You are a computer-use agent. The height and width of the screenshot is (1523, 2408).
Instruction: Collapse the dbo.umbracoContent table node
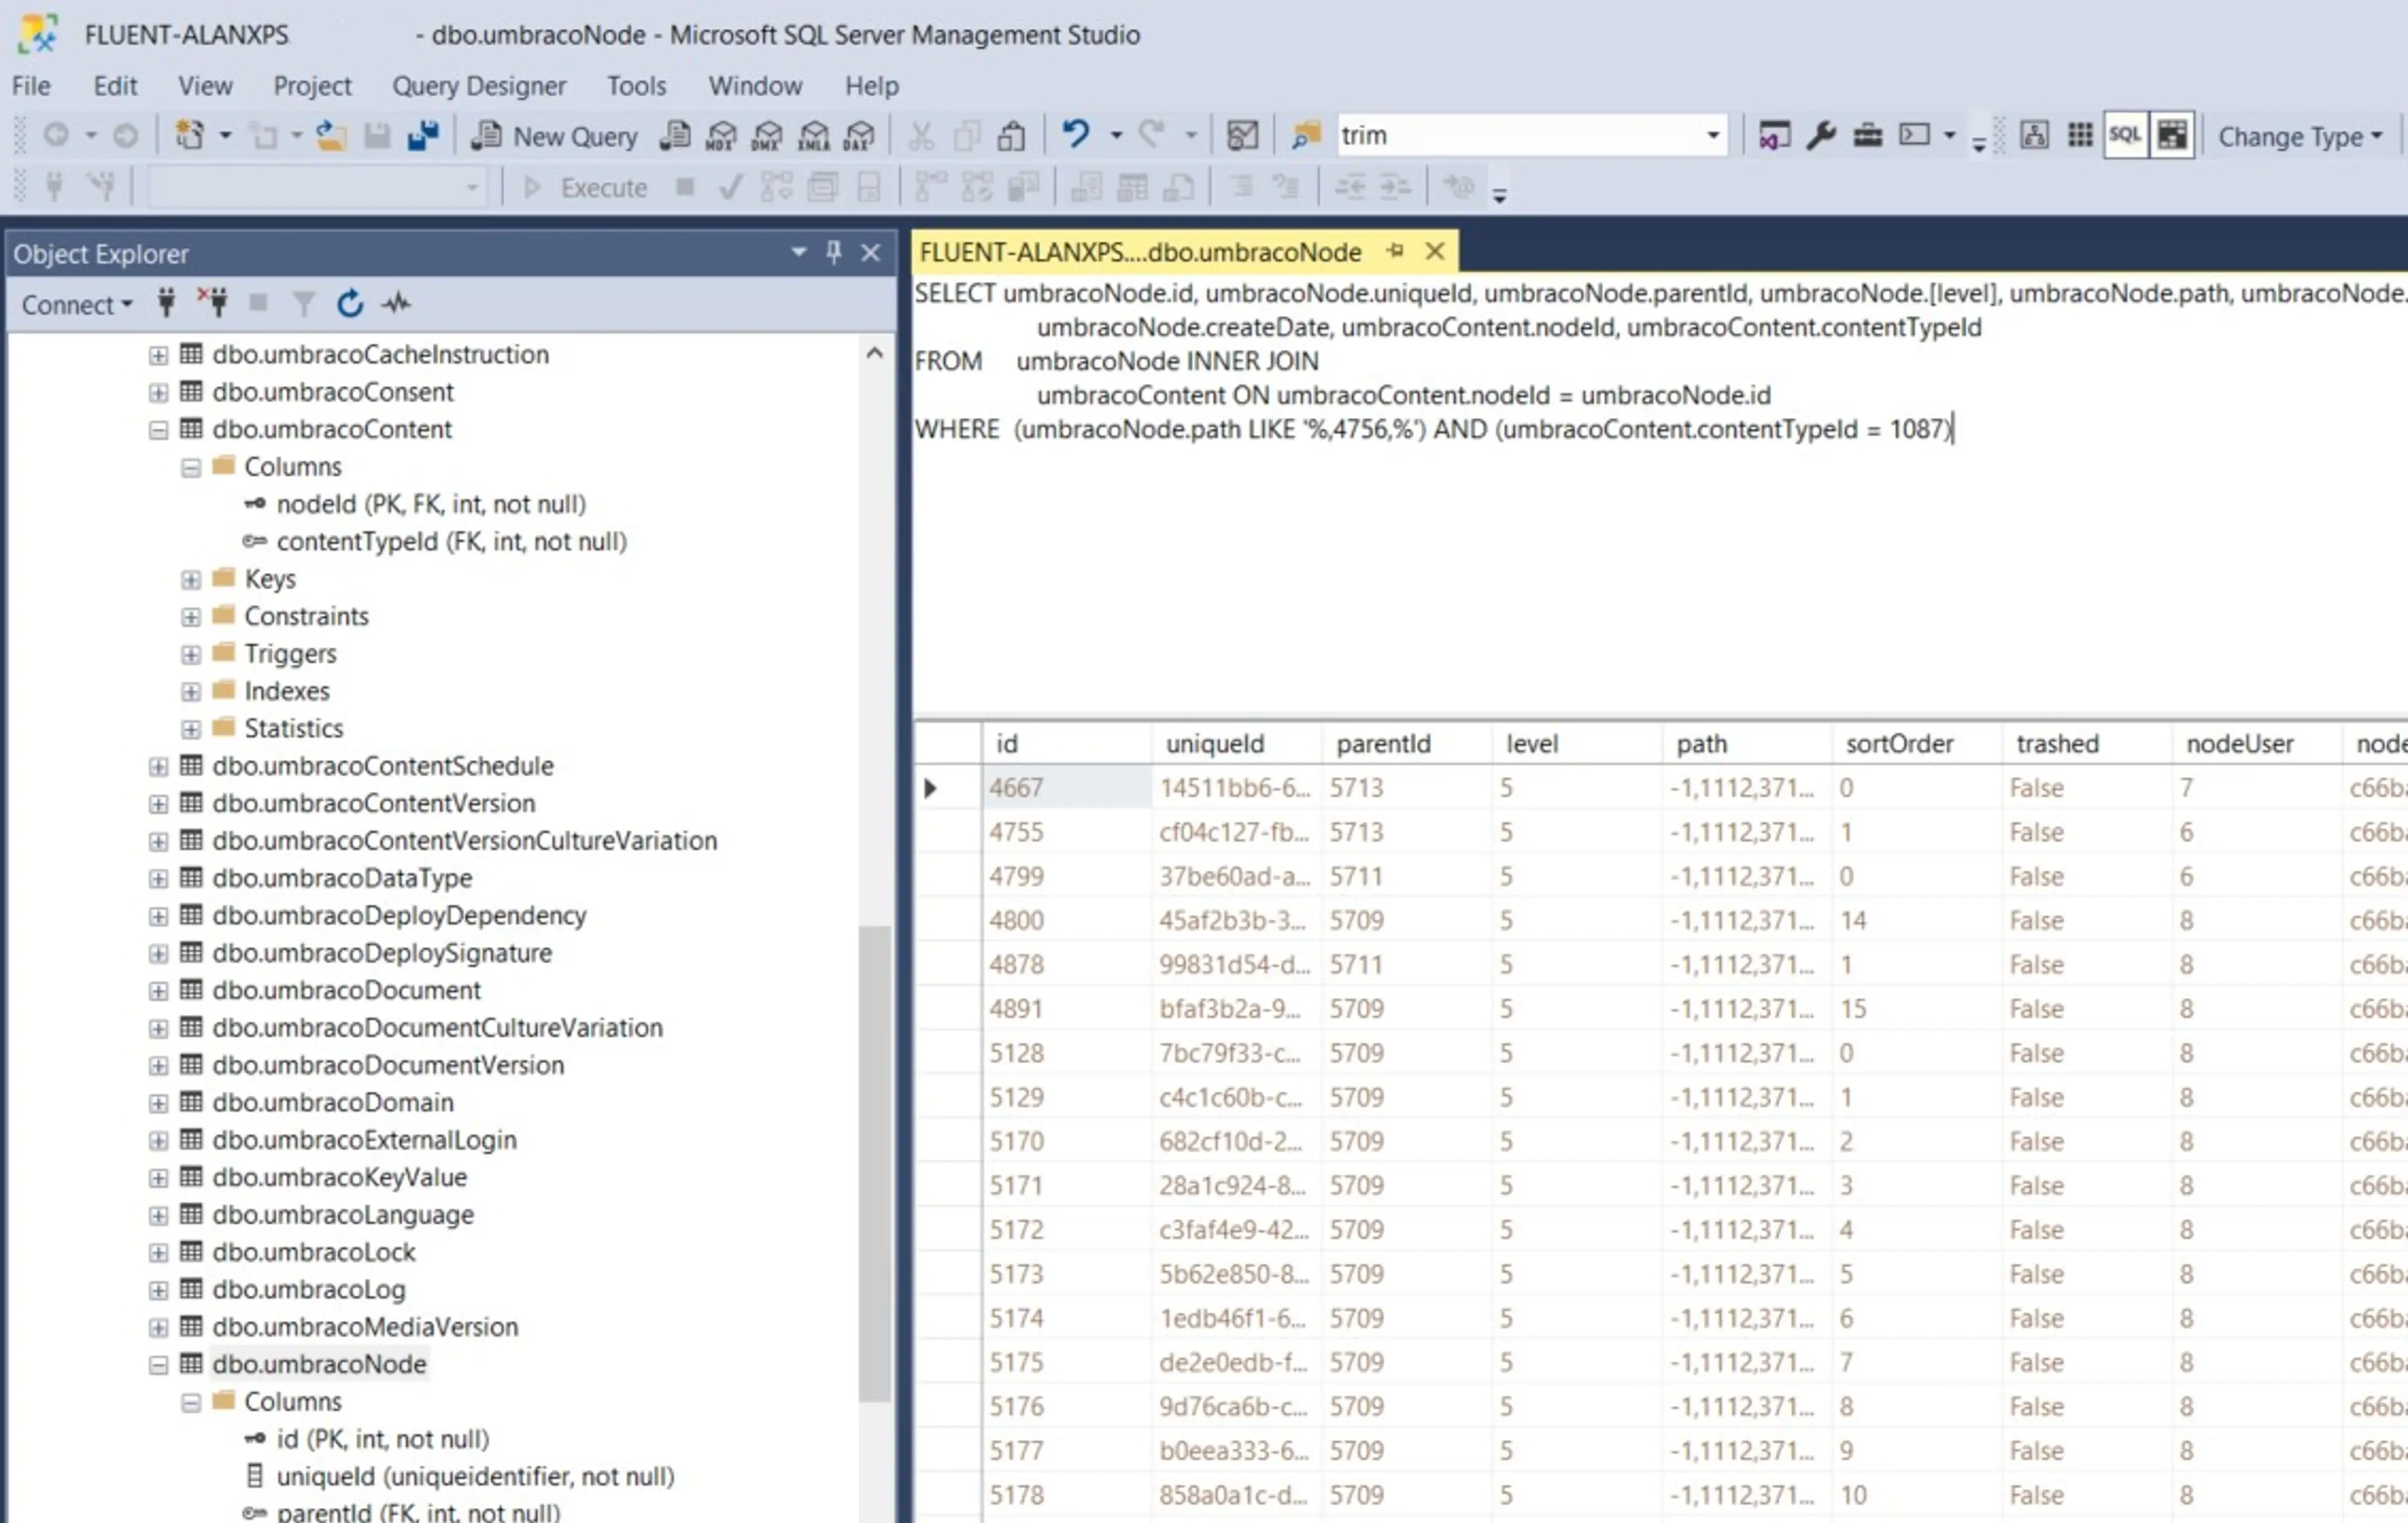[158, 430]
